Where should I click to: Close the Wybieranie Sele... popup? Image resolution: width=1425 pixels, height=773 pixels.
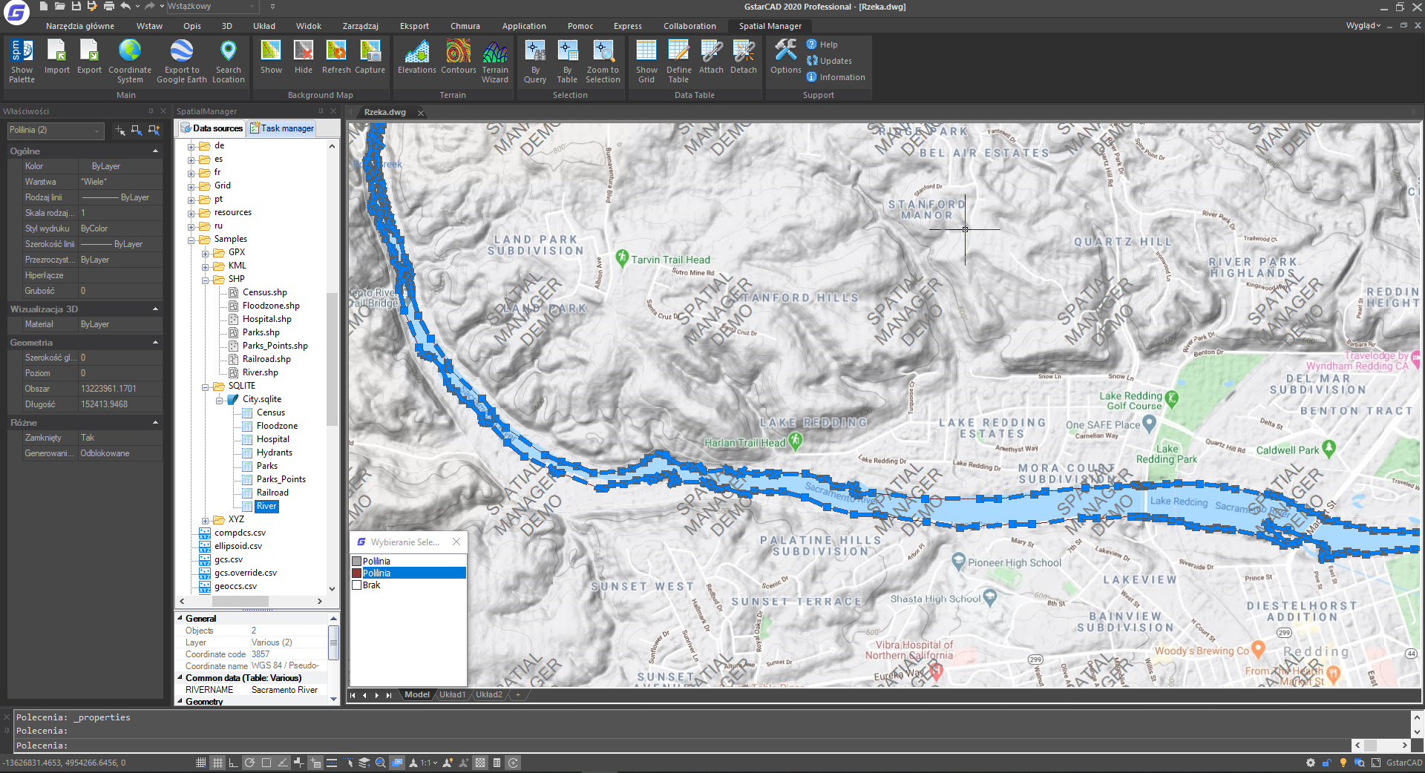click(x=456, y=542)
